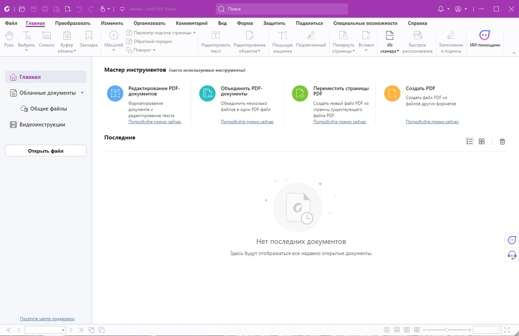Open the Преобразовать ribbon tab
The width and height of the screenshot is (519, 336).
tap(73, 23)
